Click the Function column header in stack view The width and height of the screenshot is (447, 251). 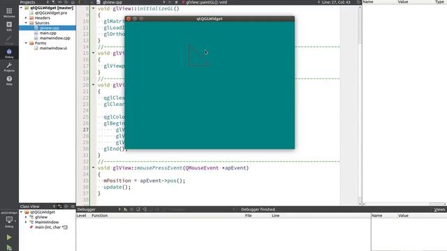[x=99, y=215]
